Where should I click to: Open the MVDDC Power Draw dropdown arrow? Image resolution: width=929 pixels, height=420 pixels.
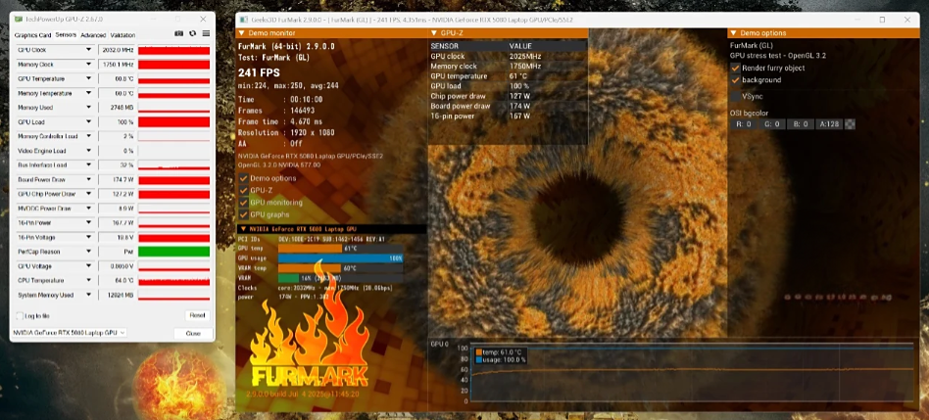point(89,209)
